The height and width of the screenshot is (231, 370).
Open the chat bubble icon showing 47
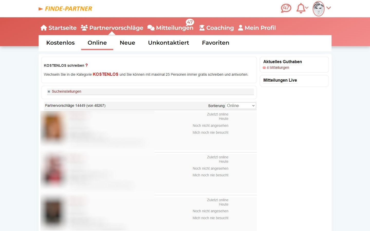point(286,8)
